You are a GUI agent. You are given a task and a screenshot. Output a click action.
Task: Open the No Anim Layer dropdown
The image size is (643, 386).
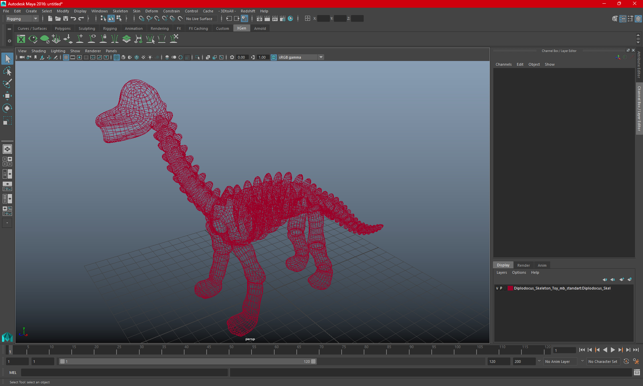561,362
